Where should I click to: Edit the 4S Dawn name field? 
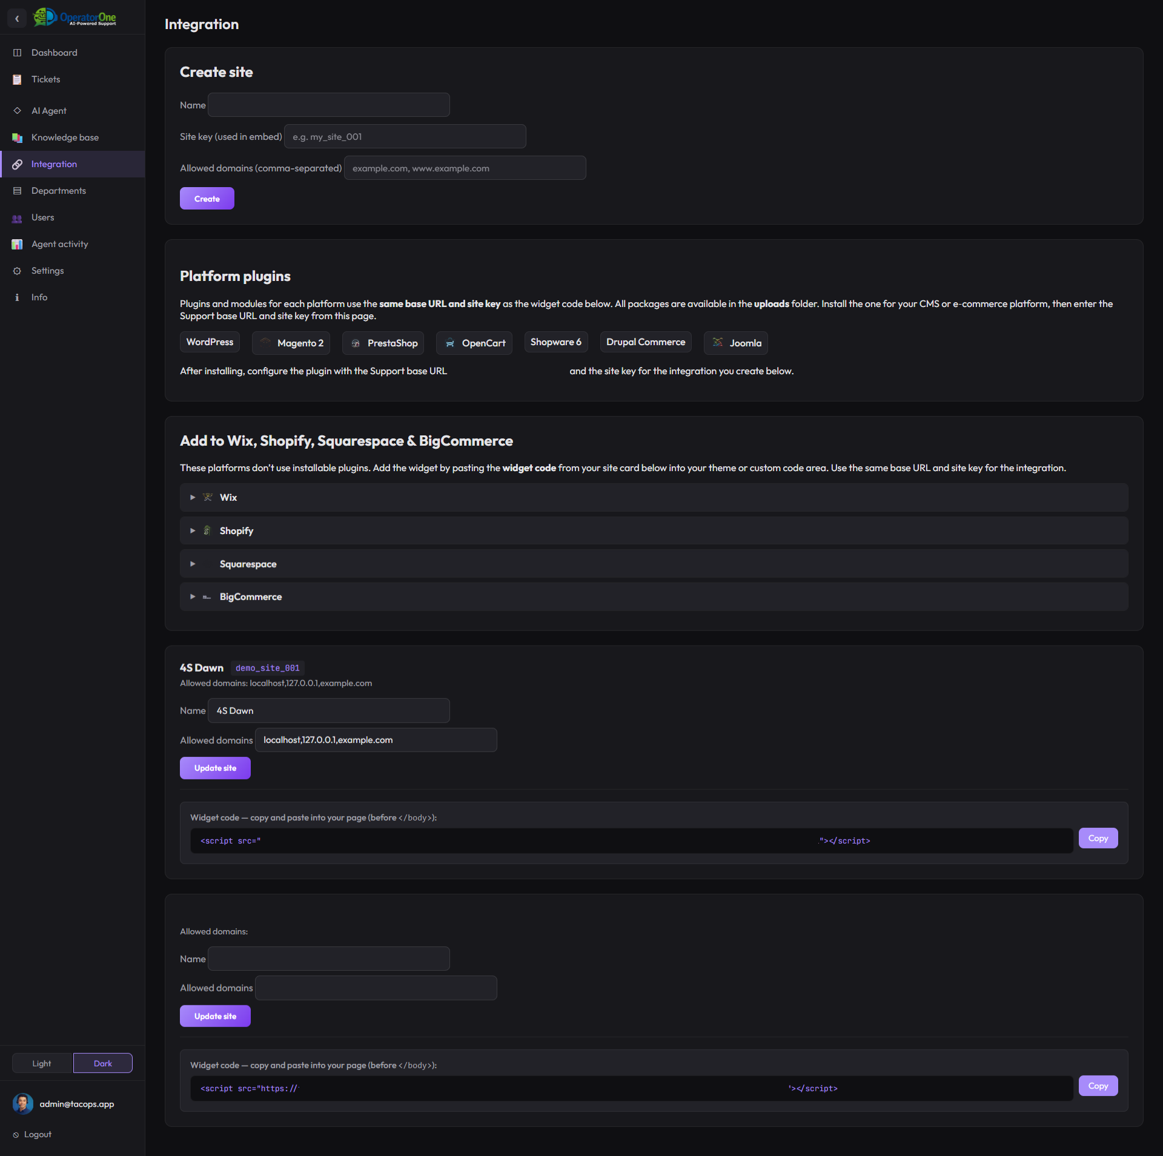click(329, 711)
